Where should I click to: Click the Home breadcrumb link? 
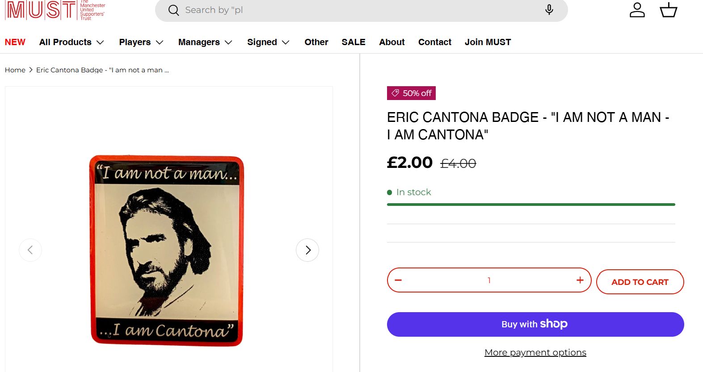pos(15,70)
